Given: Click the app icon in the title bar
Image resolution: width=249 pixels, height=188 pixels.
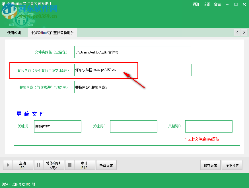Looking at the screenshot, I should coord(3,4).
